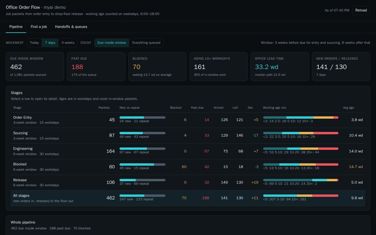Click the Release row's net value +19
Image resolution: width=376 pixels, height=235 pixels.
click(255, 182)
